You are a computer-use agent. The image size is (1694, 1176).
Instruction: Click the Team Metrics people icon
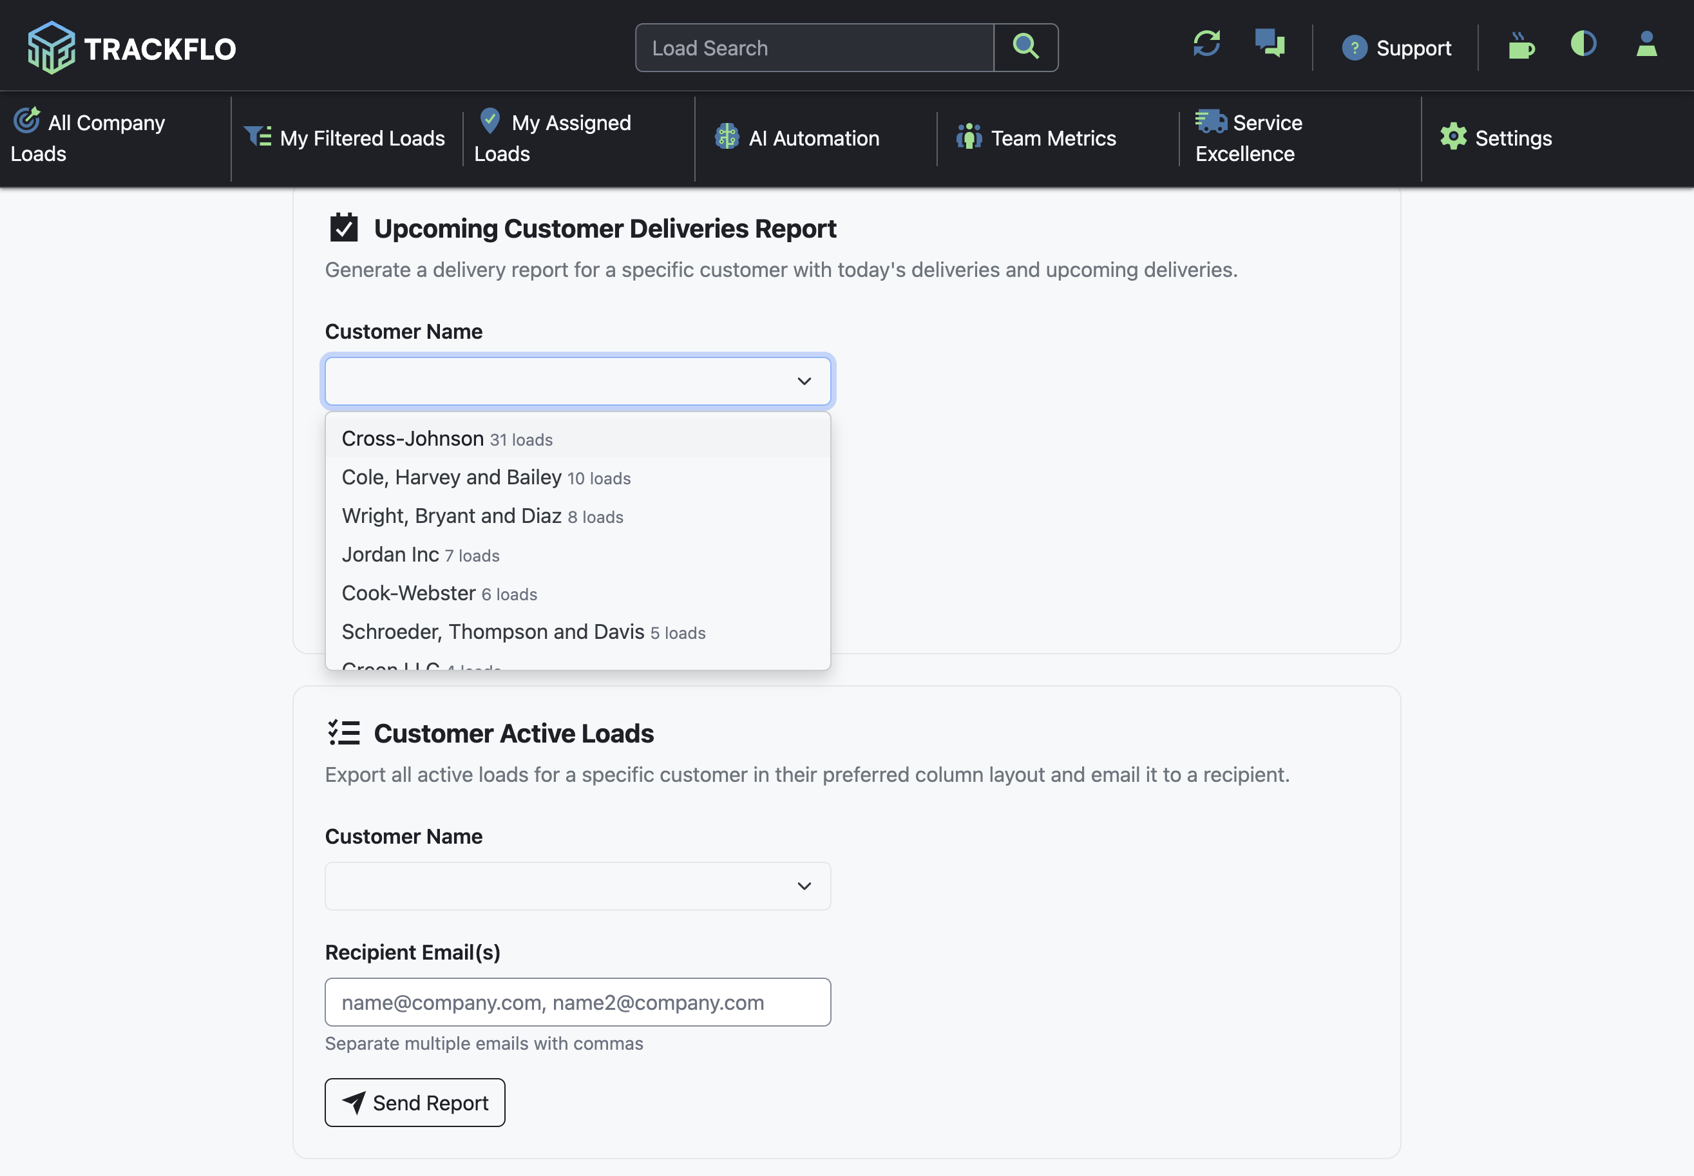point(969,137)
